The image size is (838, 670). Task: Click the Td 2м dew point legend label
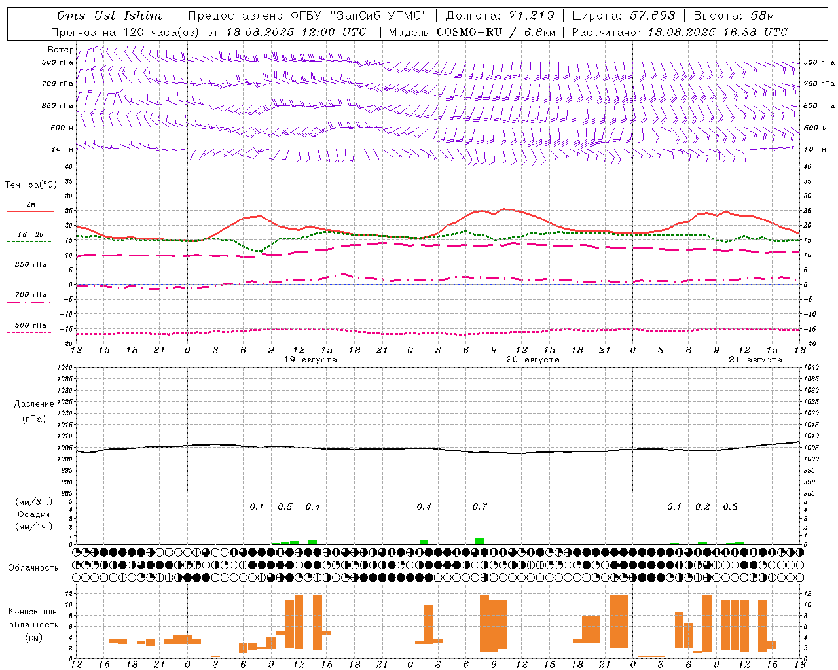tap(30, 234)
